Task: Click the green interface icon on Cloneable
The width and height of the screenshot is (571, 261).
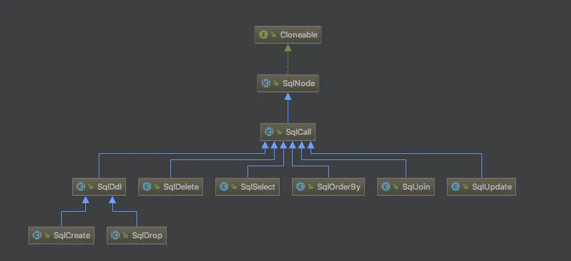Action: tap(263, 35)
